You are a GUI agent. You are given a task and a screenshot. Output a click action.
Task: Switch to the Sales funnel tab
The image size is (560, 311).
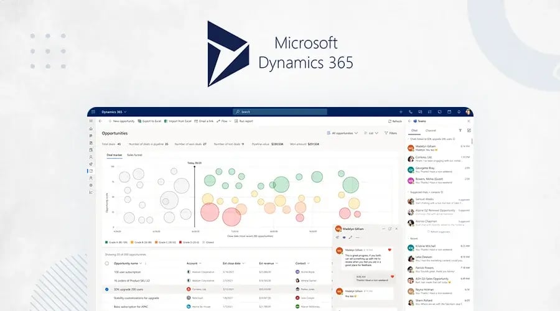coord(134,154)
